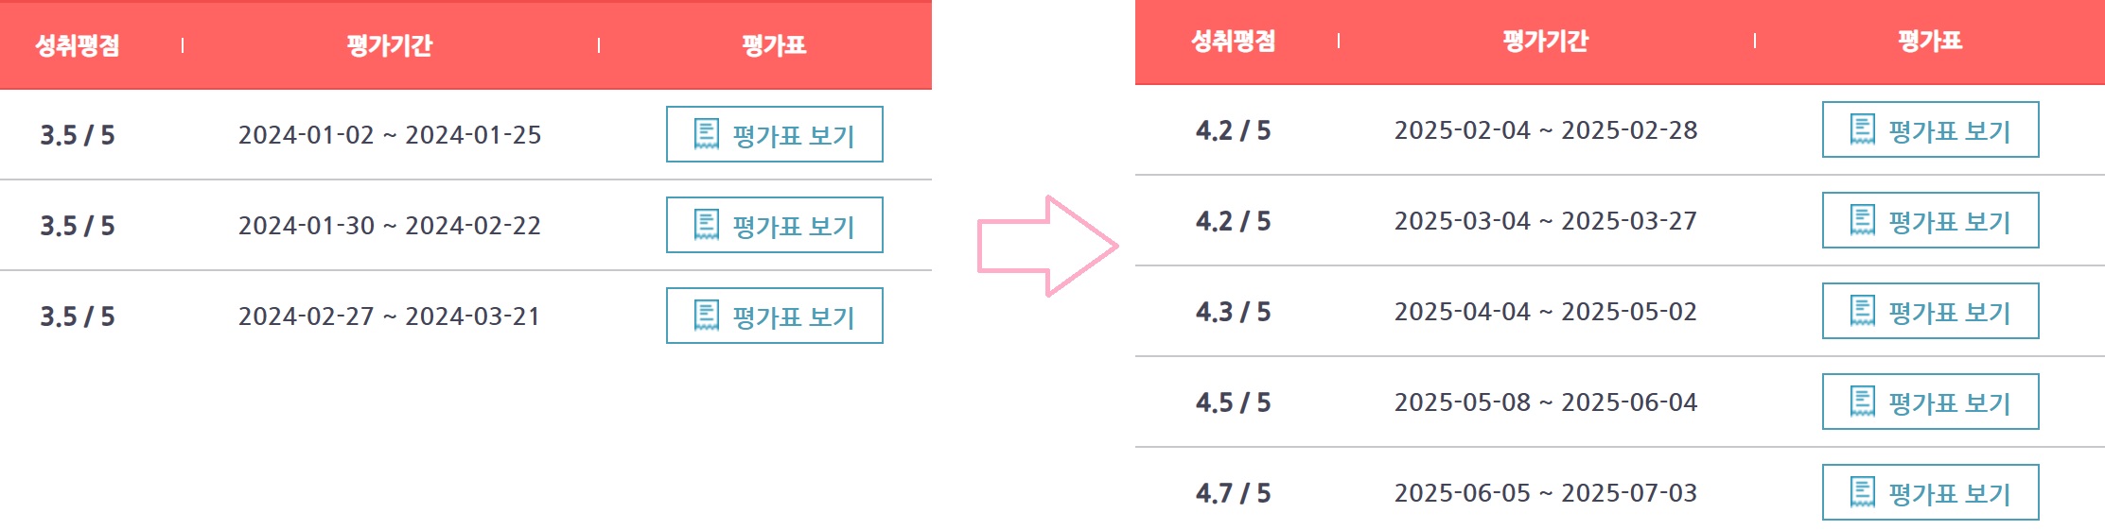Click document icon for 2024-02-27 ~ 2024-03-21 row
Viewport: 2105px width, 530px height.
click(x=707, y=316)
